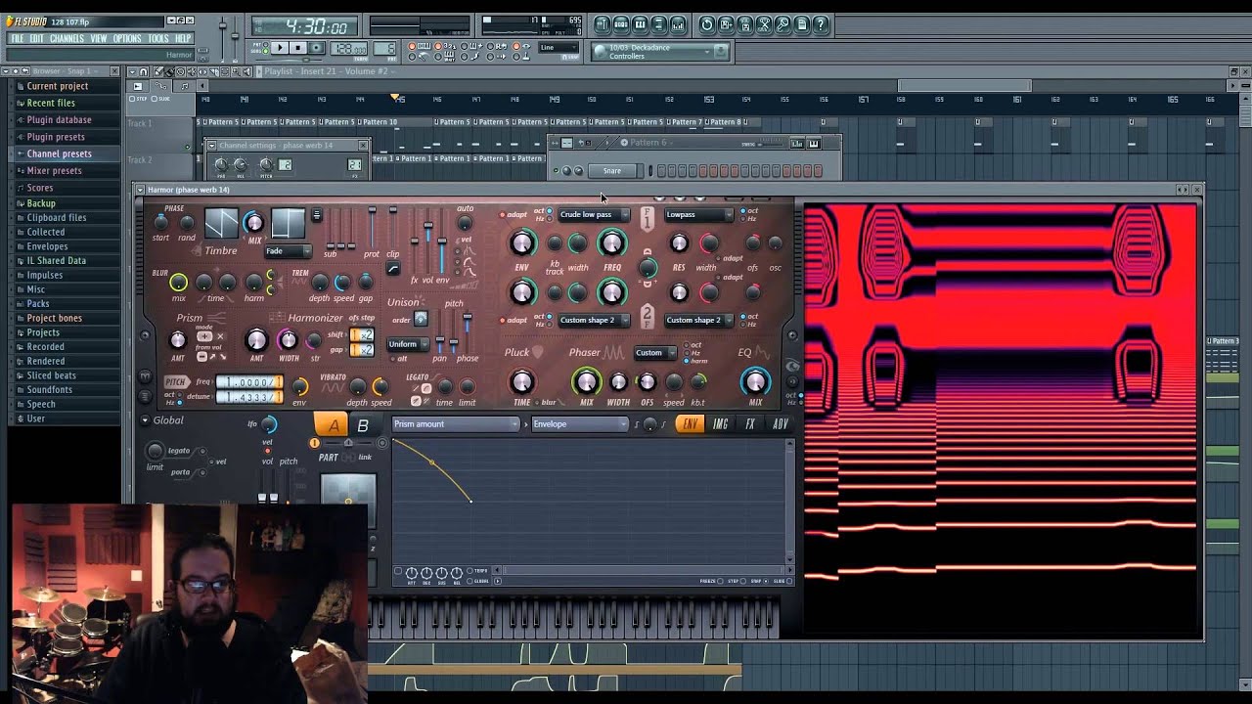This screenshot has height=704, width=1252.
Task: Click the Record button in the transport
Action: click(316, 47)
